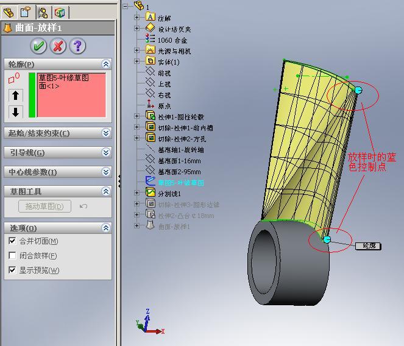
Task: Expand the 注解 annotations node
Action: [137, 17]
